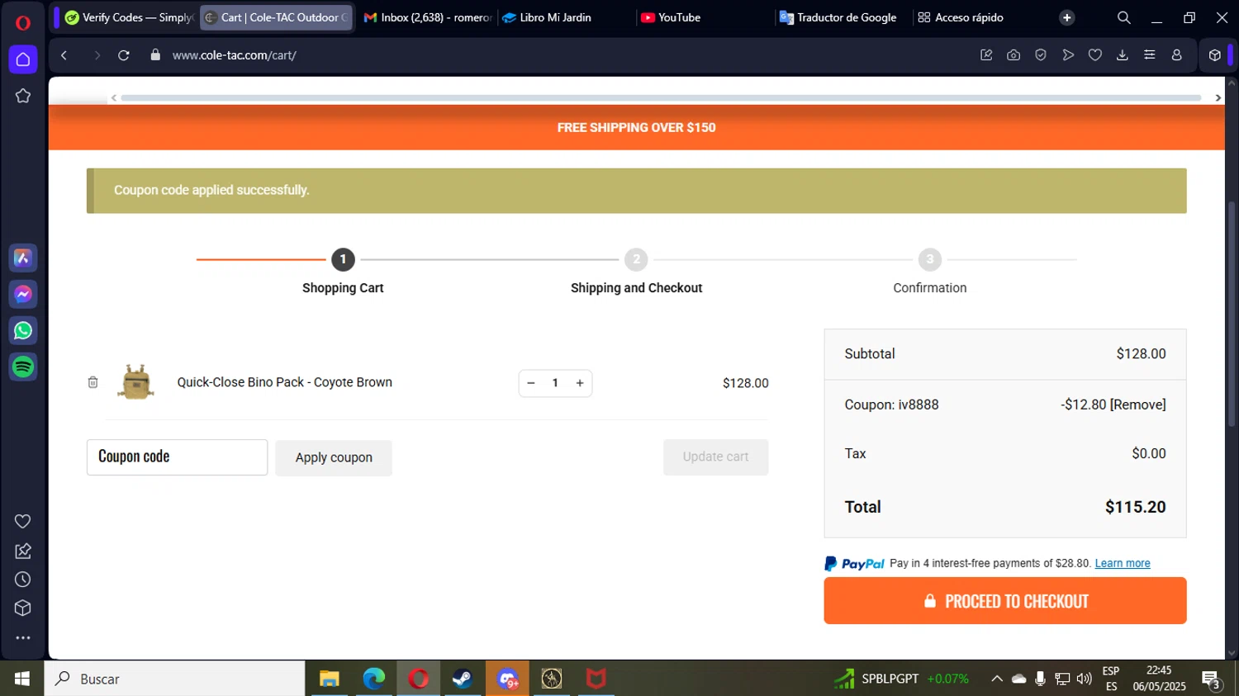
Task: Expand hidden system tray icons chevron
Action: 997,679
